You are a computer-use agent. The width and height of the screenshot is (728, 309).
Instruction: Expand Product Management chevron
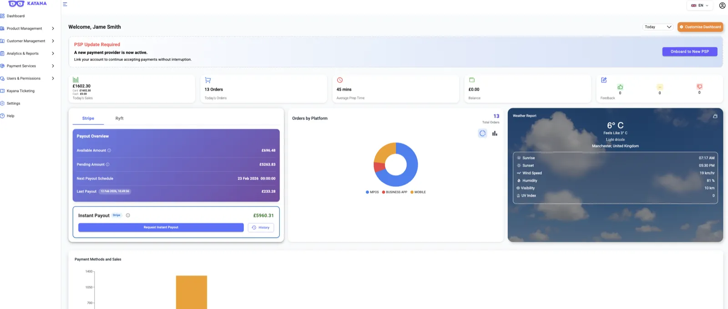coord(53,29)
